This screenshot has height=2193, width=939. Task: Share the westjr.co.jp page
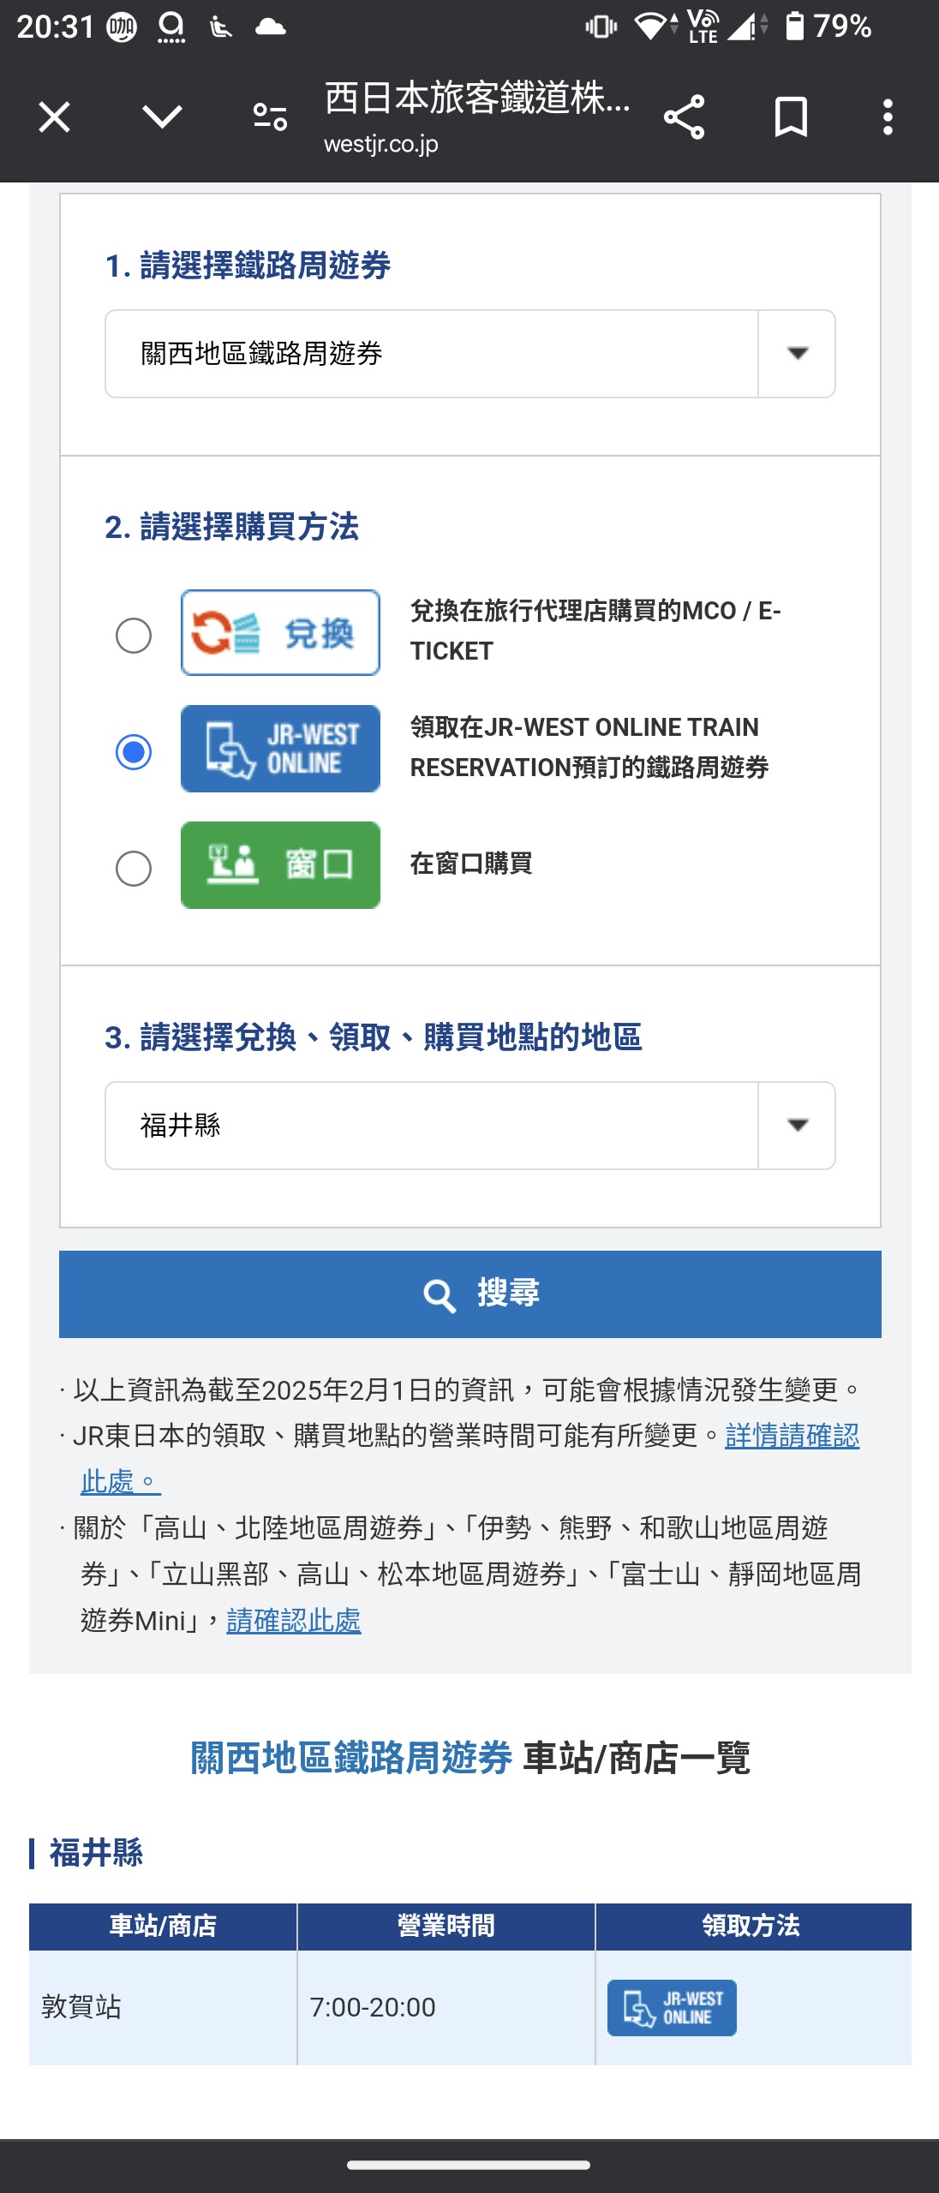684,117
